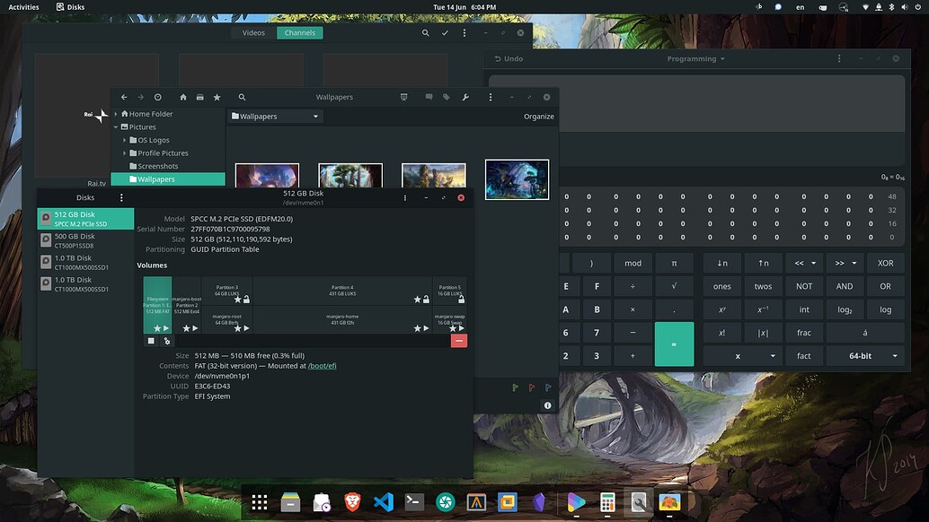Mount manjaro-home using its play icon

[x=424, y=329]
